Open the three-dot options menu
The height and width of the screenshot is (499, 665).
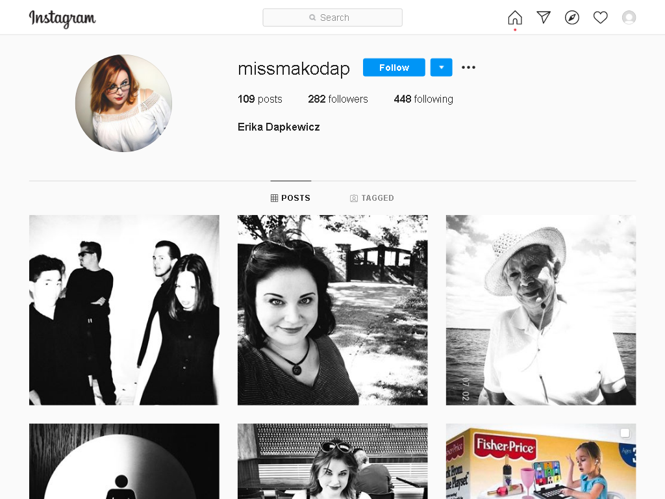468,68
